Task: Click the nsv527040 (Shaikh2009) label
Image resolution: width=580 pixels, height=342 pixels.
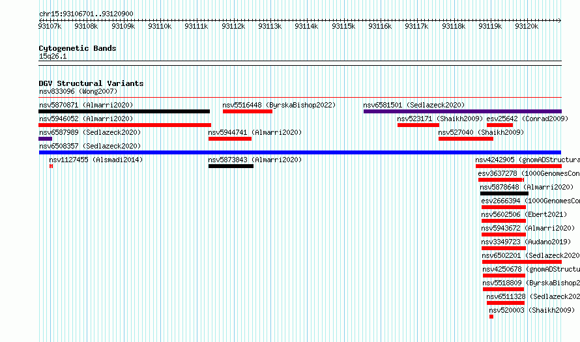Action: point(481,132)
